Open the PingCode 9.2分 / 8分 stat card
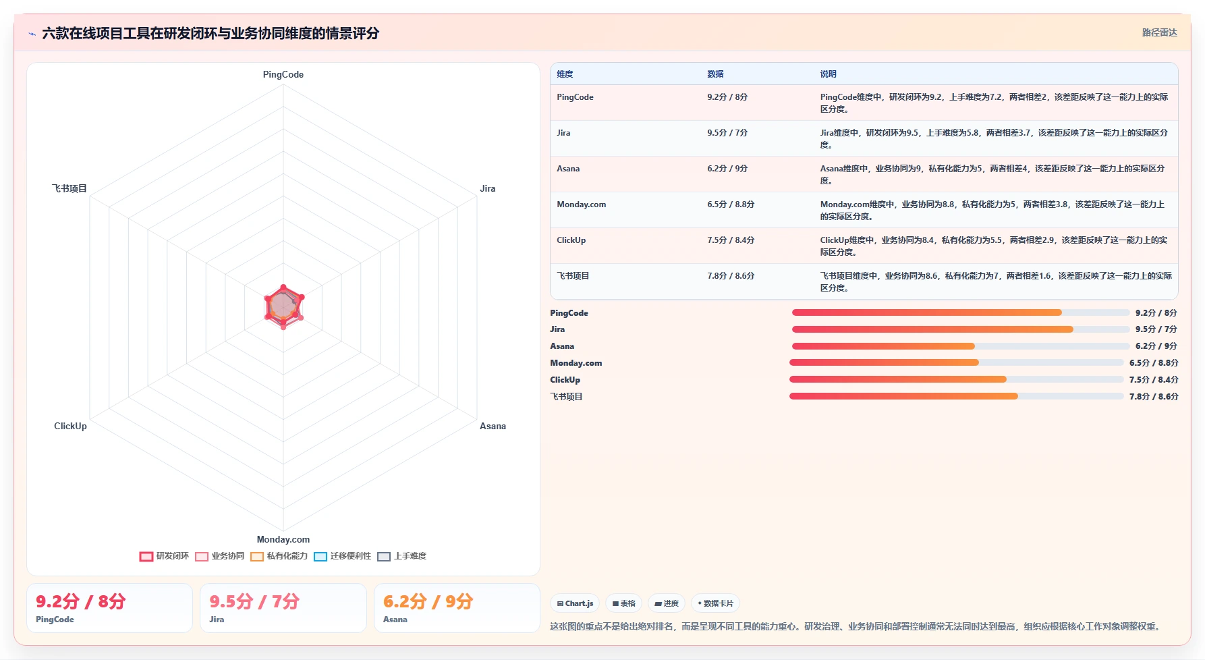Screen dimensions: 1205x660 point(109,608)
